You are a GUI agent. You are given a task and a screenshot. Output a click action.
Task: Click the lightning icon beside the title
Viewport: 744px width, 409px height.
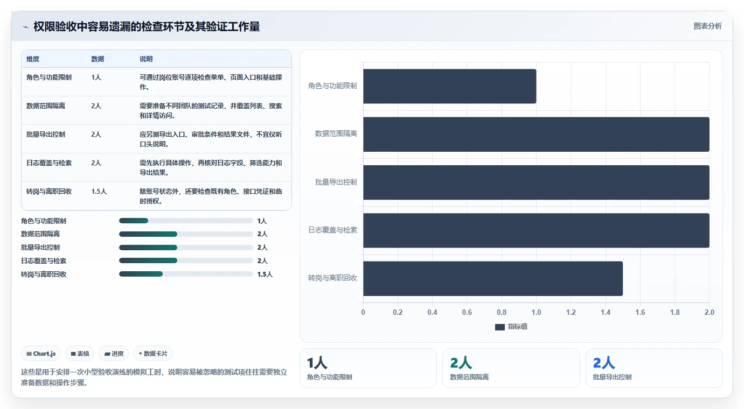(x=25, y=27)
